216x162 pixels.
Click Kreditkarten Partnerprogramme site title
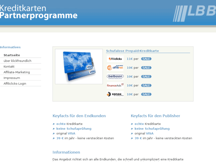39,12
